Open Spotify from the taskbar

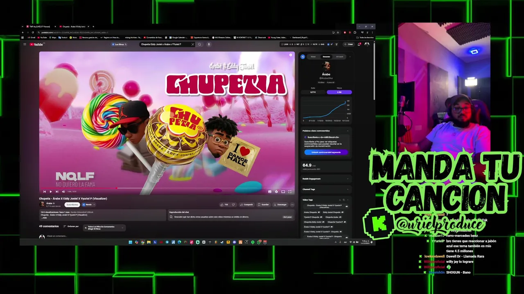tap(253, 242)
